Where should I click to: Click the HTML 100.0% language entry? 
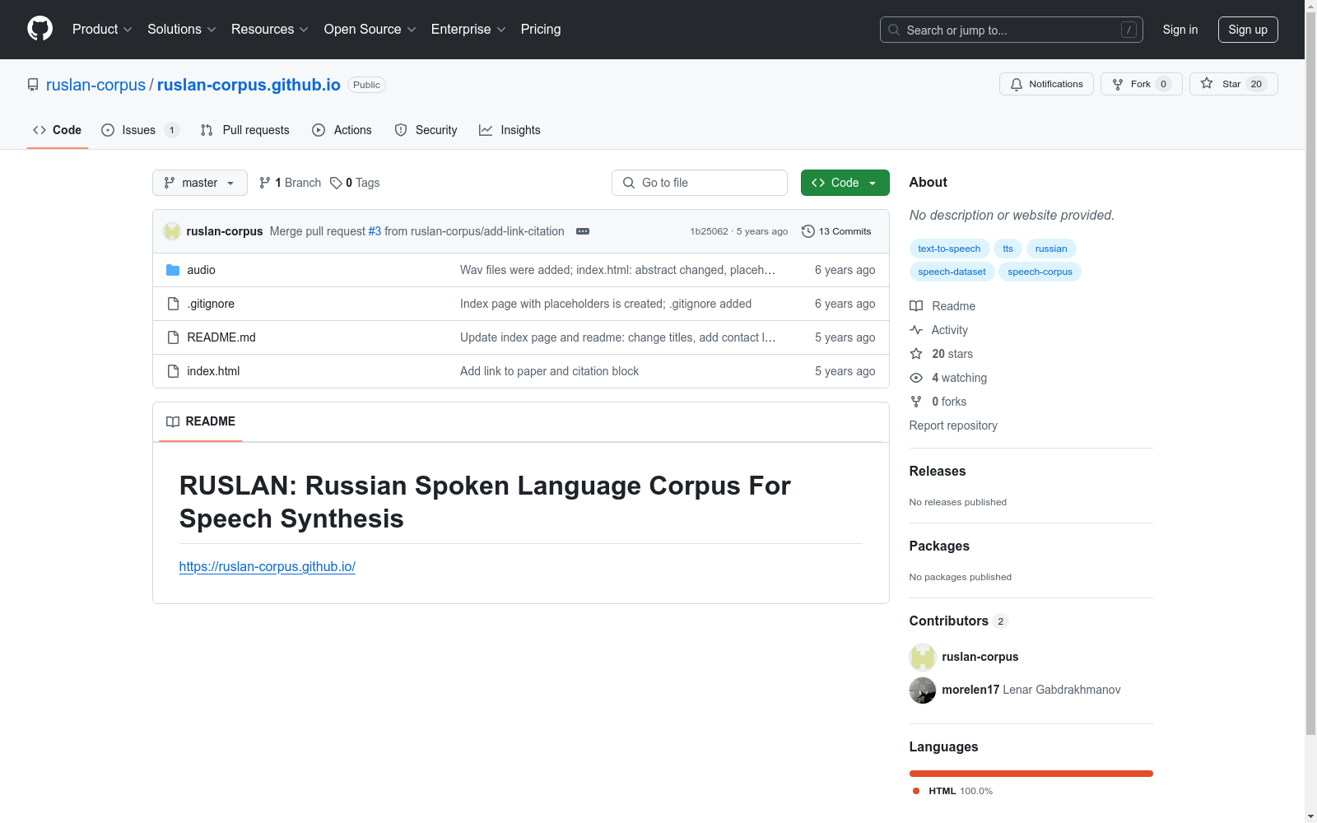coord(953,791)
